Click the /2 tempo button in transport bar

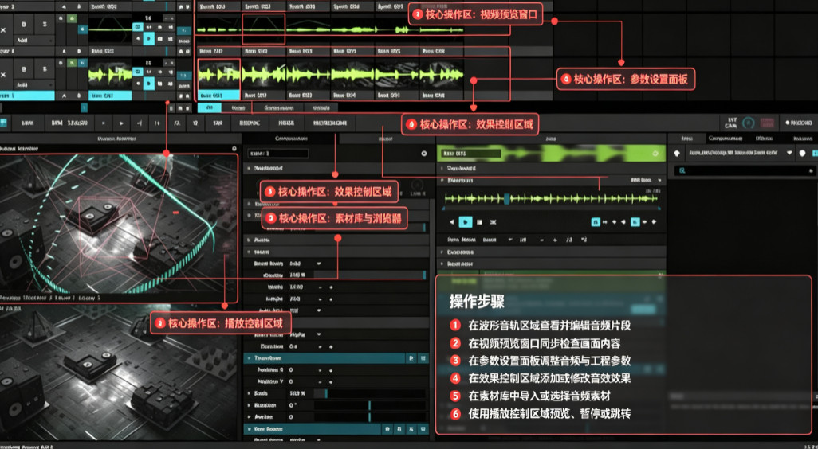(x=177, y=123)
